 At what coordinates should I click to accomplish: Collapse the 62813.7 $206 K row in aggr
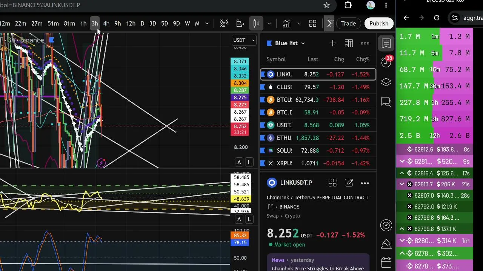click(402, 184)
